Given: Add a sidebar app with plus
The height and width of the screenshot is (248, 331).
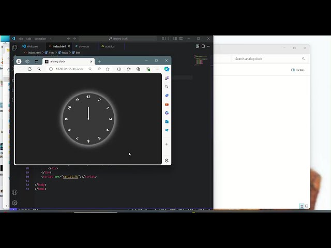Looking at the screenshot, I should coord(167,144).
